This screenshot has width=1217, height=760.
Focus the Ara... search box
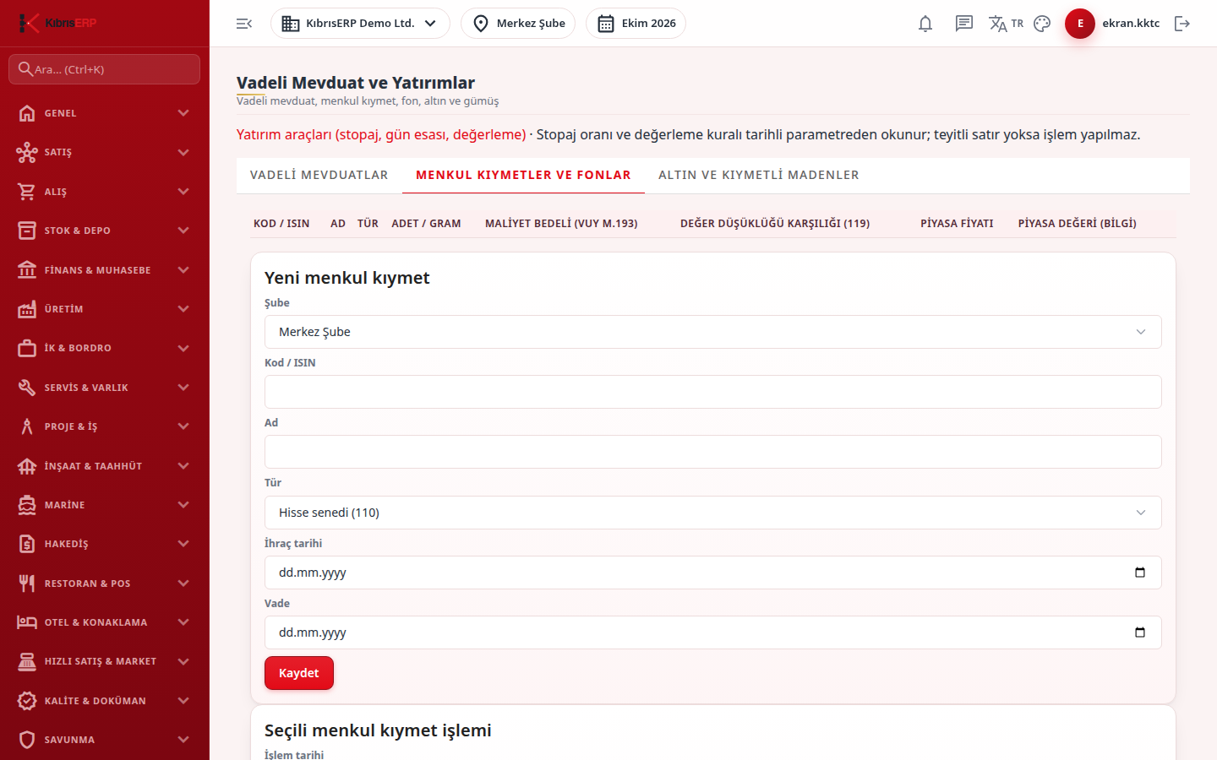tap(105, 69)
